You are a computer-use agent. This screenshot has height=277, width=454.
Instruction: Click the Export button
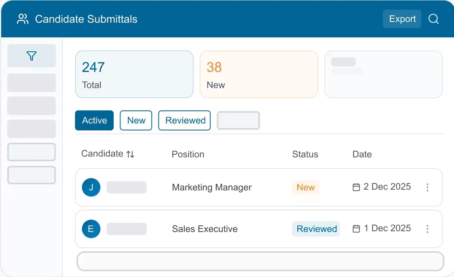click(x=402, y=19)
